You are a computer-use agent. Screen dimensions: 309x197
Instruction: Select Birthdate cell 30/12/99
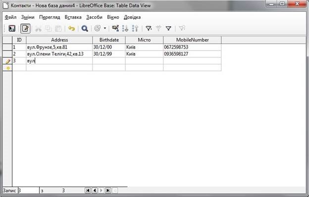(109, 54)
